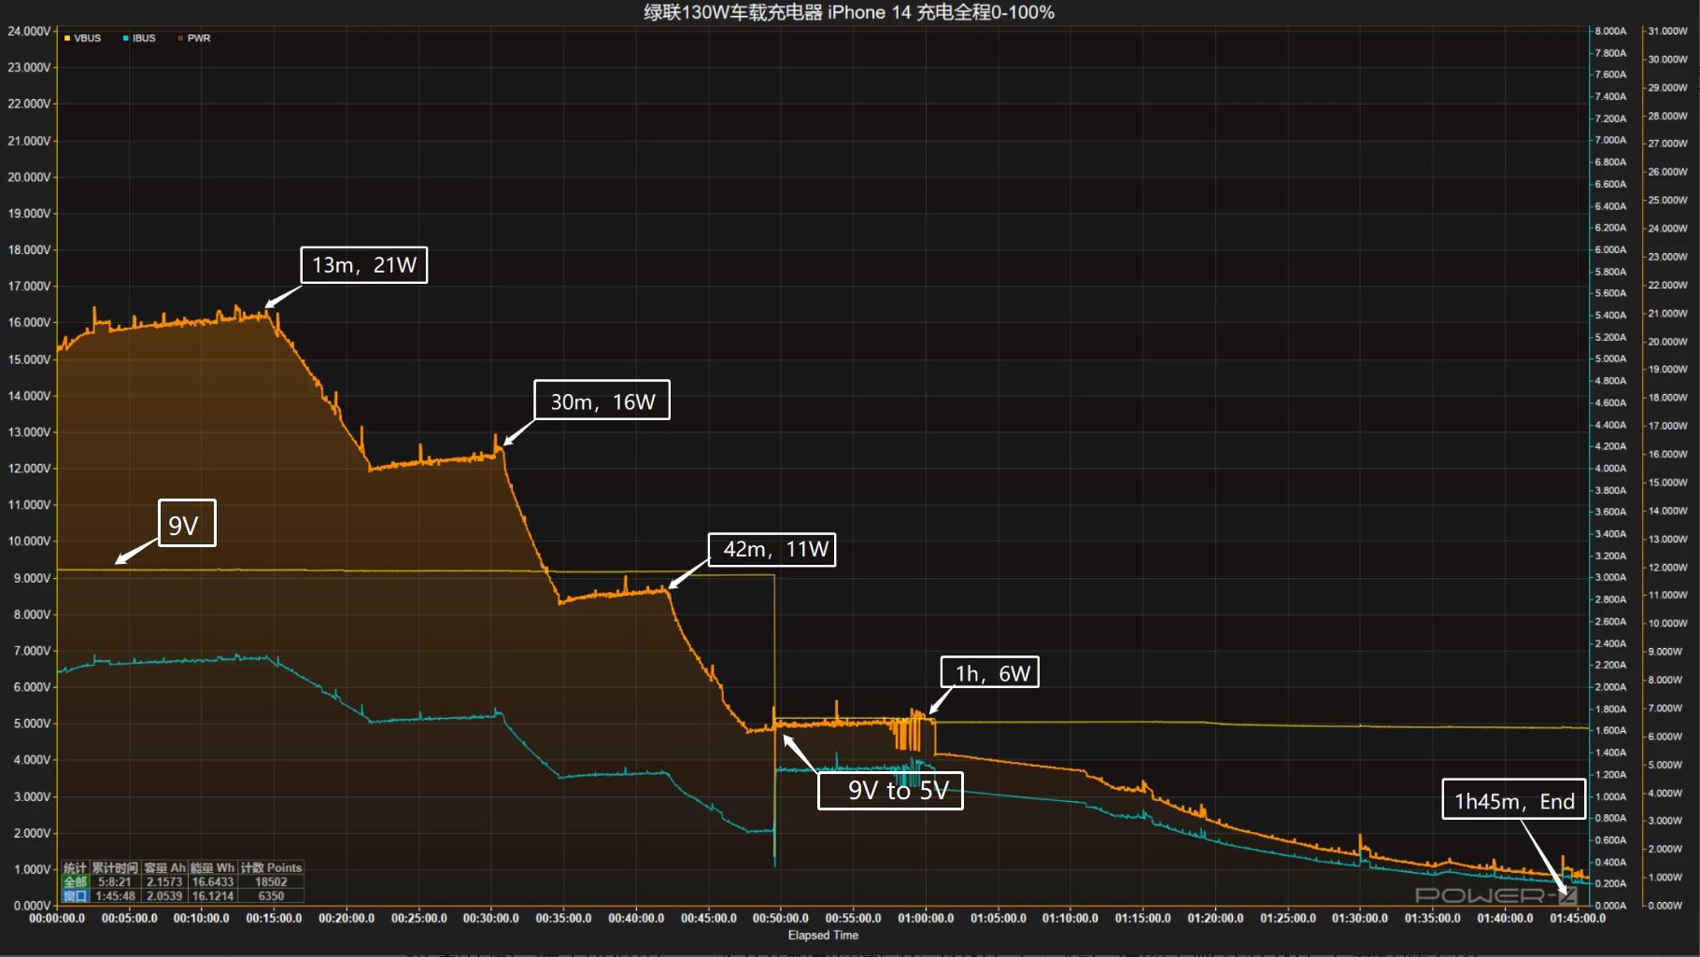1700x957 pixels.
Task: Click the 30m, 16W annotation label
Action: coord(602,401)
